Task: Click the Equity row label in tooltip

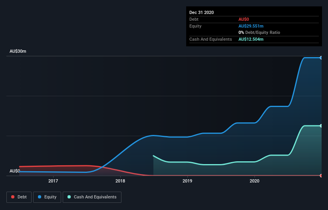Action: pos(195,26)
